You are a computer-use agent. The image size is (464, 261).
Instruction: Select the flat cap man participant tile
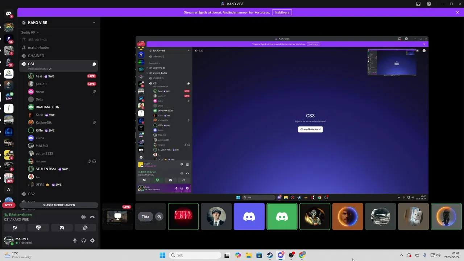coord(216,216)
